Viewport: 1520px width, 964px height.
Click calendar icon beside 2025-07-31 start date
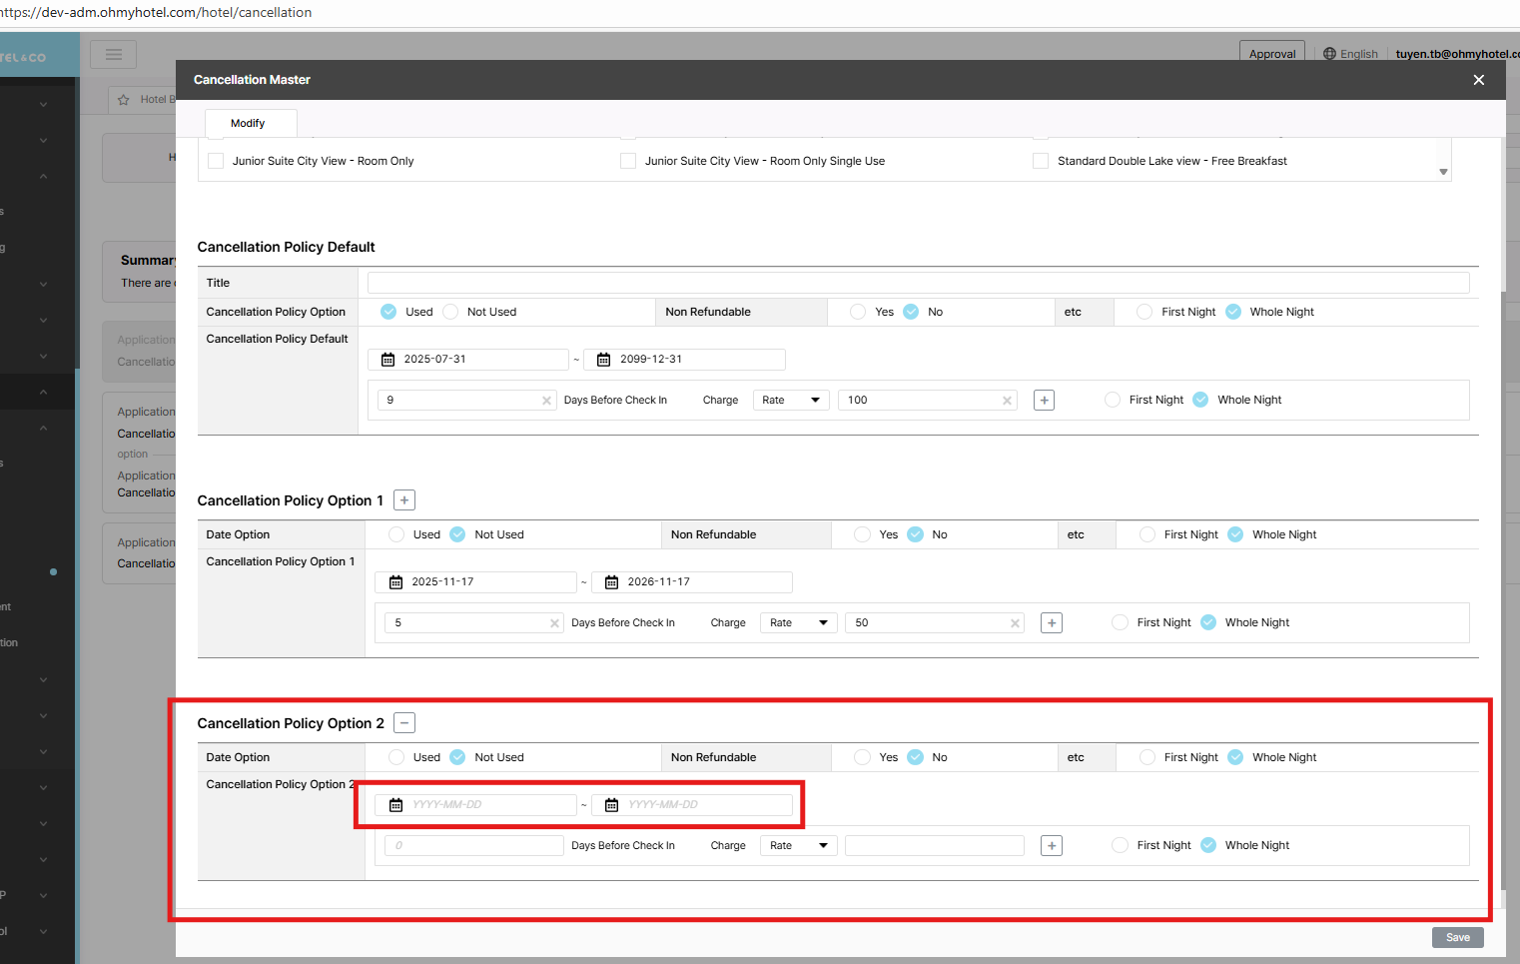(388, 360)
